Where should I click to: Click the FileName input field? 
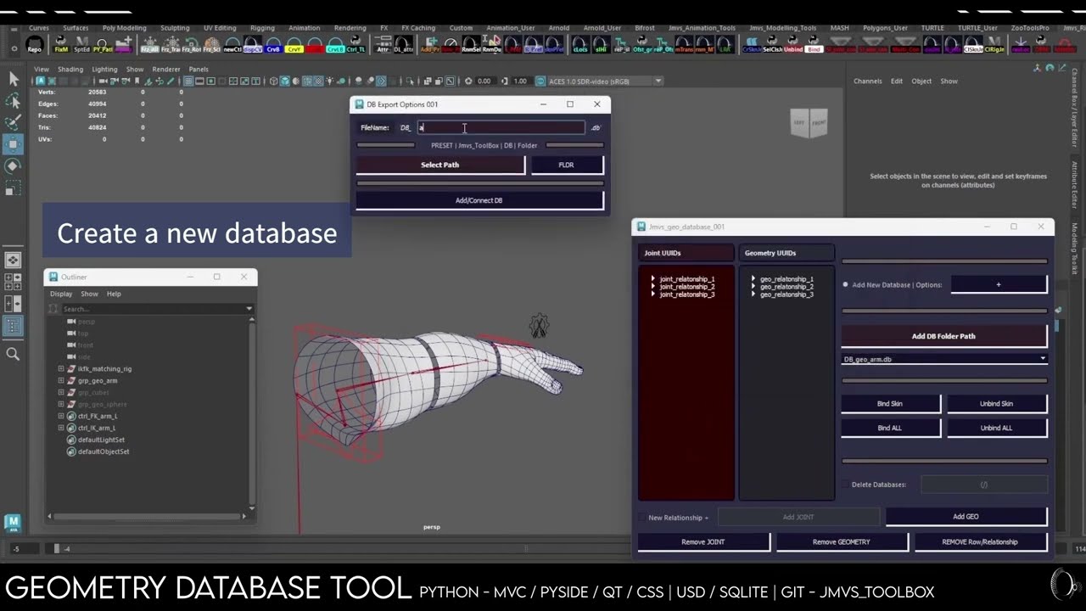(501, 127)
